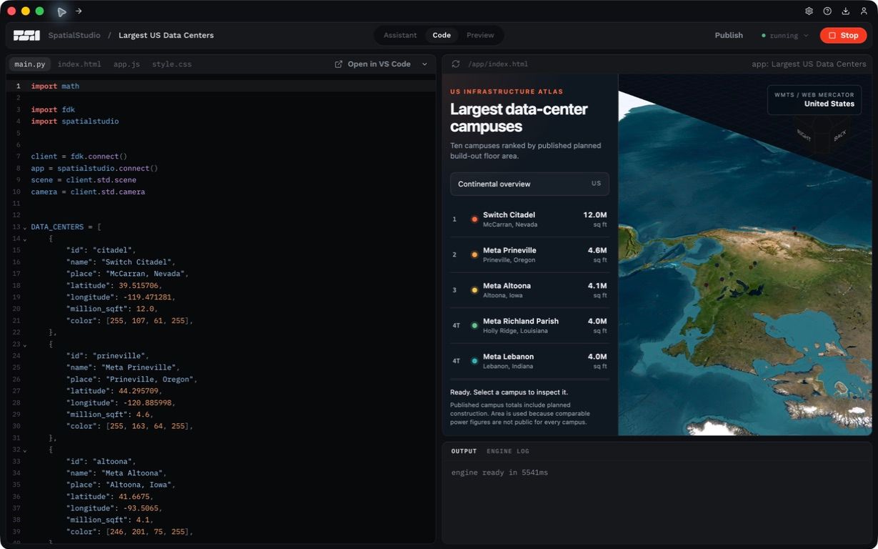Open settings via the gear icon
The height and width of the screenshot is (549, 878).
coord(809,11)
